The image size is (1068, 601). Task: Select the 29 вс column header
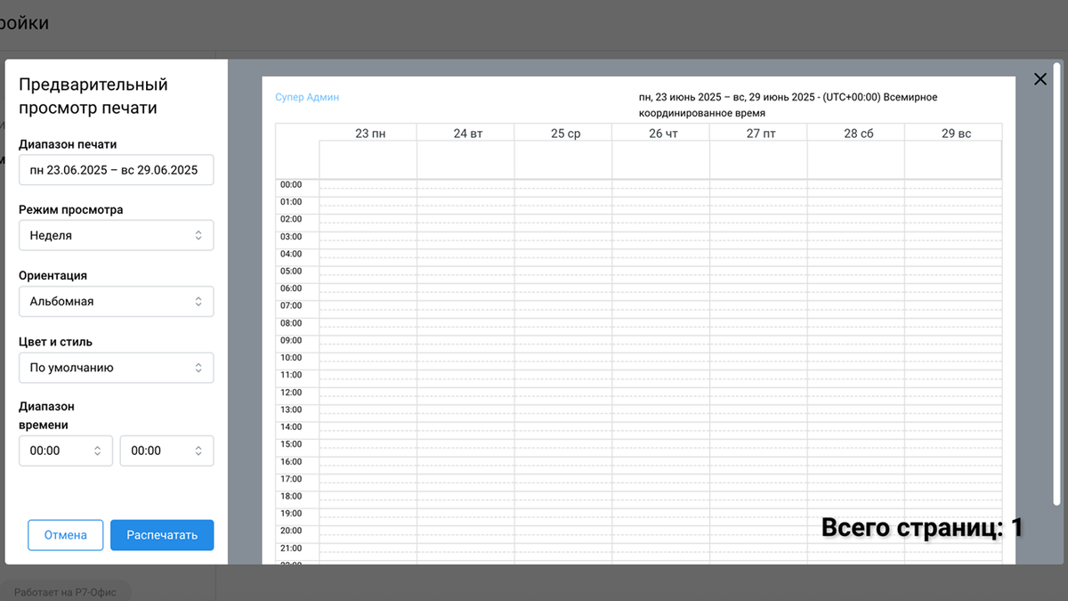point(957,134)
